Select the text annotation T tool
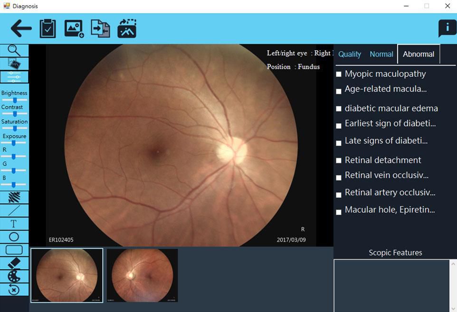This screenshot has width=457, height=312. point(14,224)
